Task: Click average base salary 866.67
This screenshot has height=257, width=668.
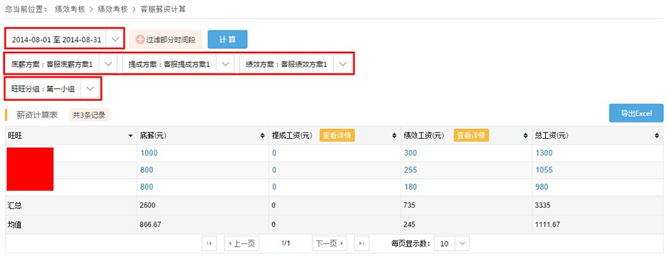Action: point(150,225)
